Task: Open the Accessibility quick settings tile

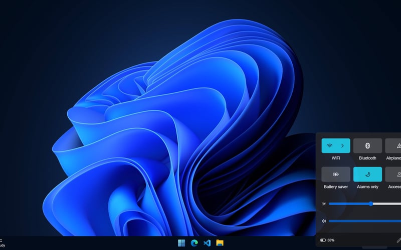Action: [393, 174]
